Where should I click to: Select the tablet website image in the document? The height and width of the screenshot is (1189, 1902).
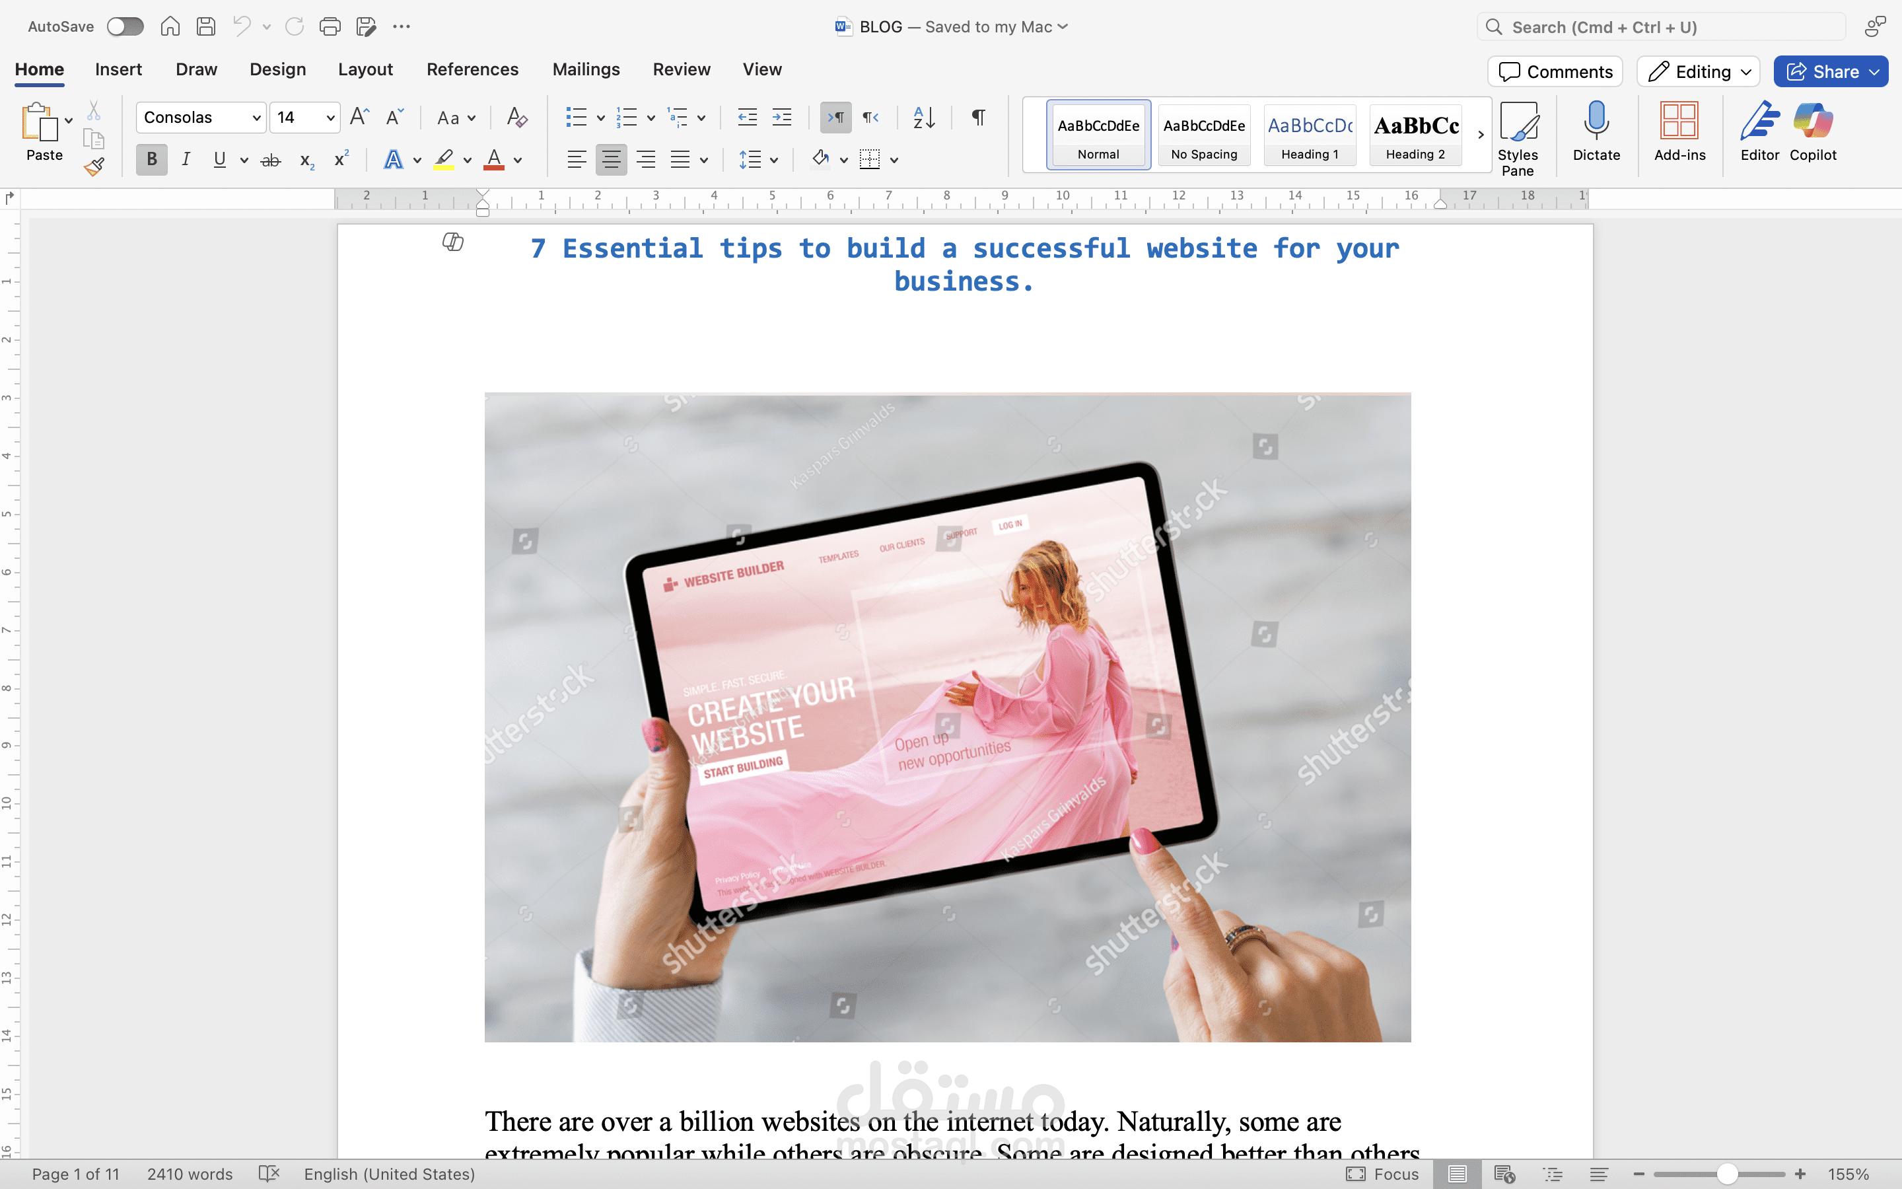[947, 717]
